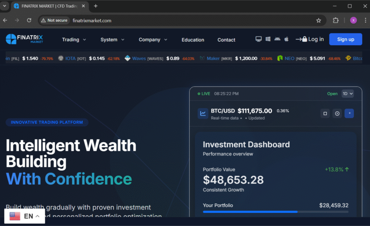This screenshot has width=370, height=226.
Task: Click the IOTA link in ticker
Action: pos(71,58)
